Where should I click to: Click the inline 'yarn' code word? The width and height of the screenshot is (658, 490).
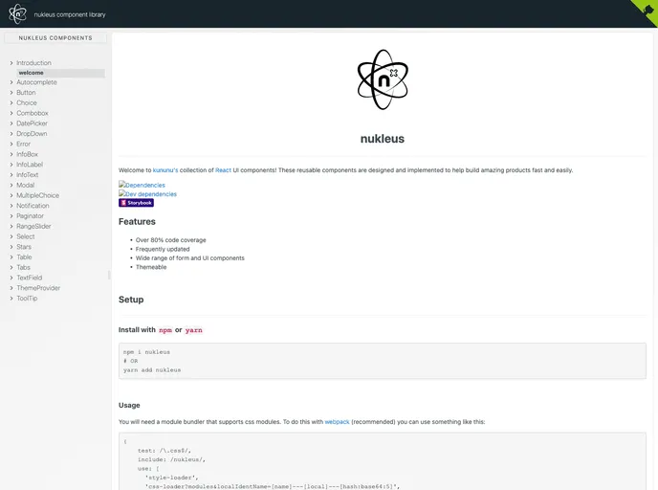tap(194, 330)
